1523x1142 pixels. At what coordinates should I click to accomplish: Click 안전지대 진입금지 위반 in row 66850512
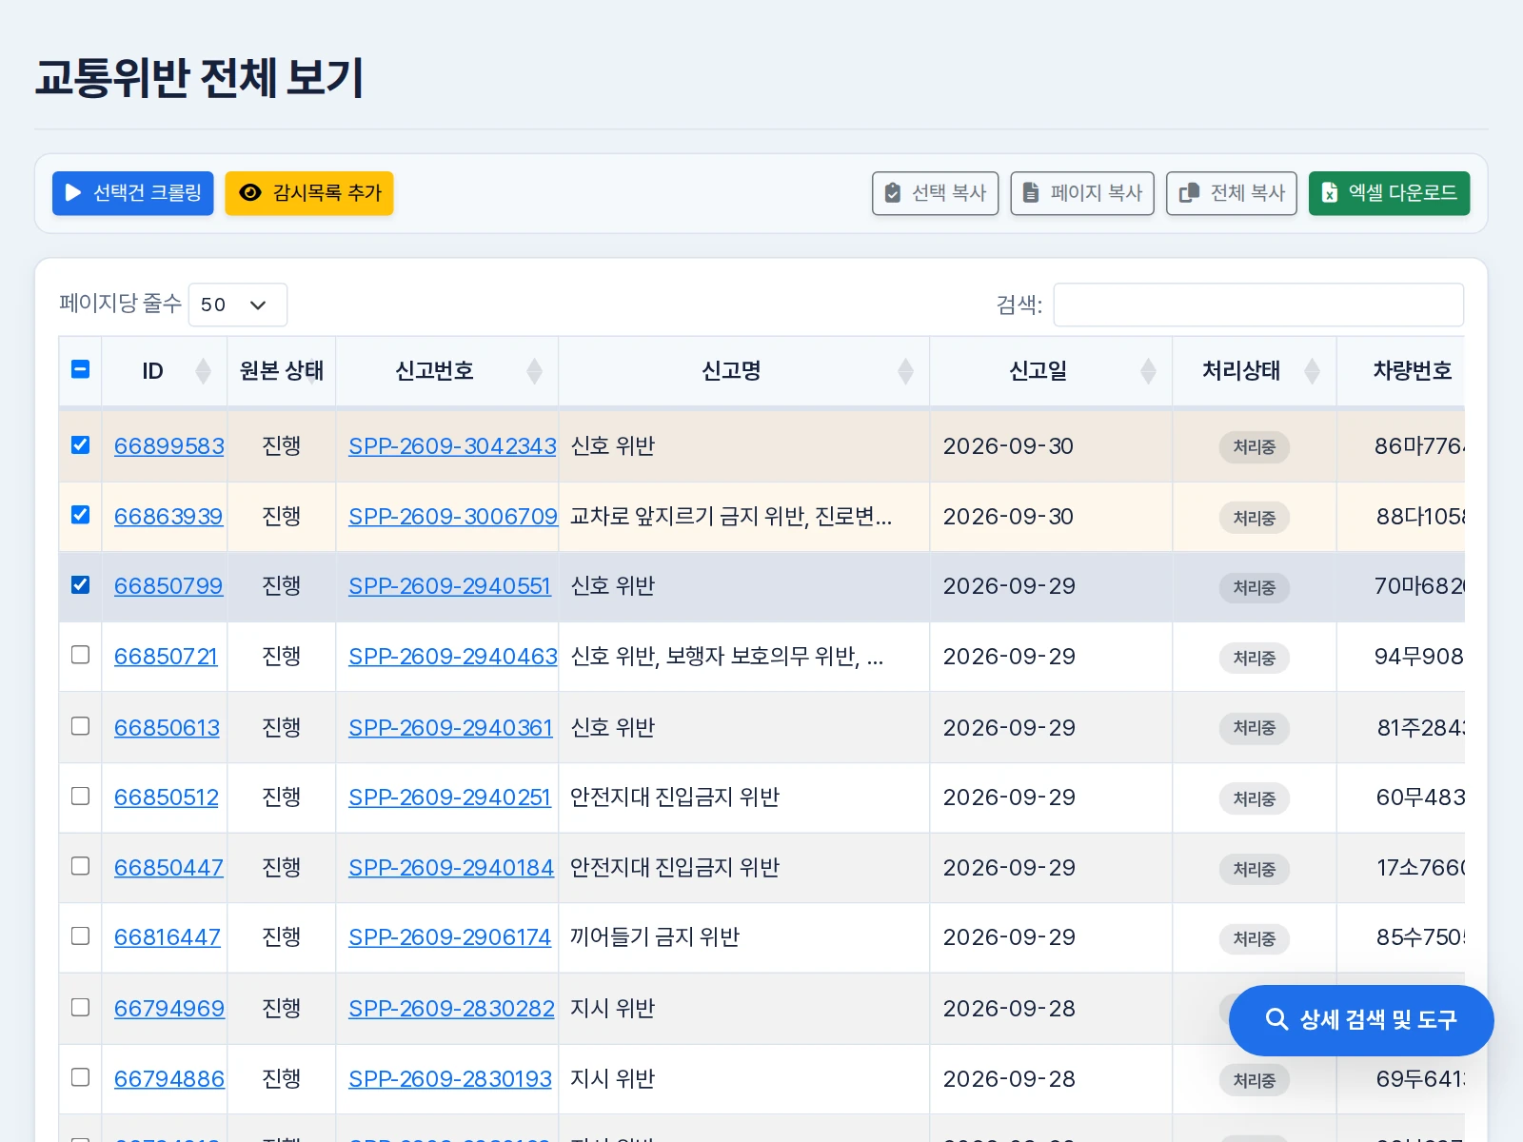(x=675, y=797)
